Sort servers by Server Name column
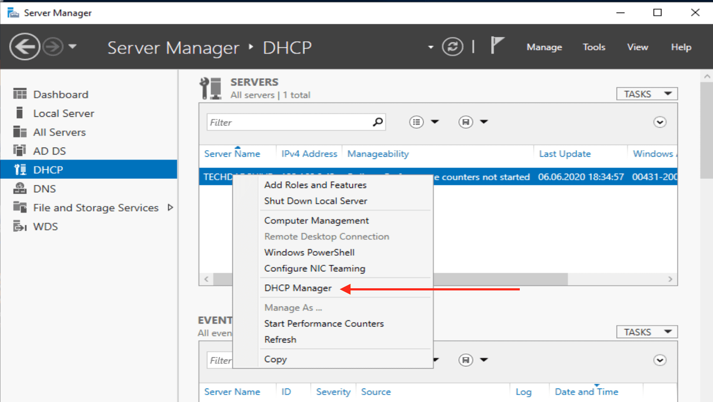The width and height of the screenshot is (713, 402). coord(232,154)
